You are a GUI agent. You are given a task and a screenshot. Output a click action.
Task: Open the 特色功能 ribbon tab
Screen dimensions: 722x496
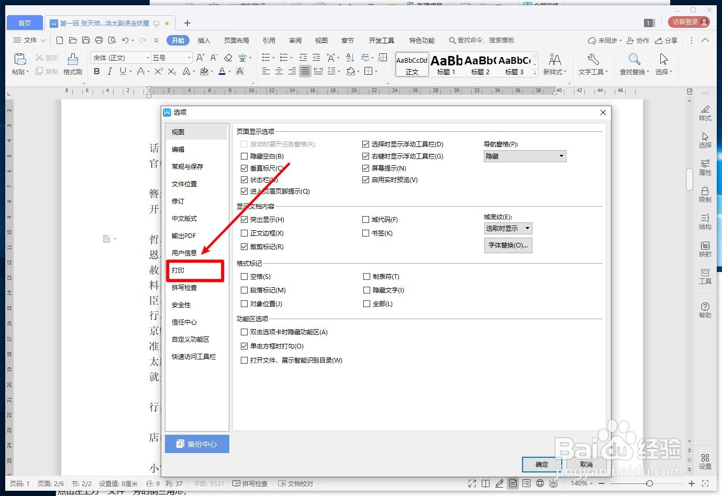(x=421, y=40)
